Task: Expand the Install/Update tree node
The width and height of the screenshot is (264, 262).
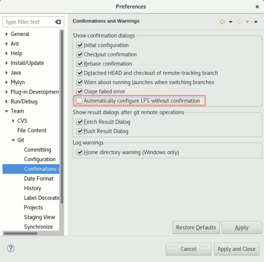Action: point(7,63)
